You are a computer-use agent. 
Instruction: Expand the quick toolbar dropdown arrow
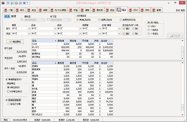coord(28,3)
